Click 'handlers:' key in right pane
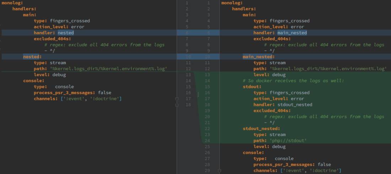391x174 pixels. 244,9
